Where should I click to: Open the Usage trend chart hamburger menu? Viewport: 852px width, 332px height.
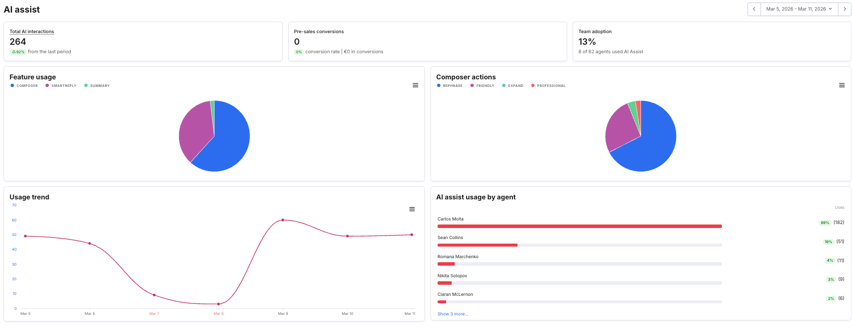click(x=412, y=209)
